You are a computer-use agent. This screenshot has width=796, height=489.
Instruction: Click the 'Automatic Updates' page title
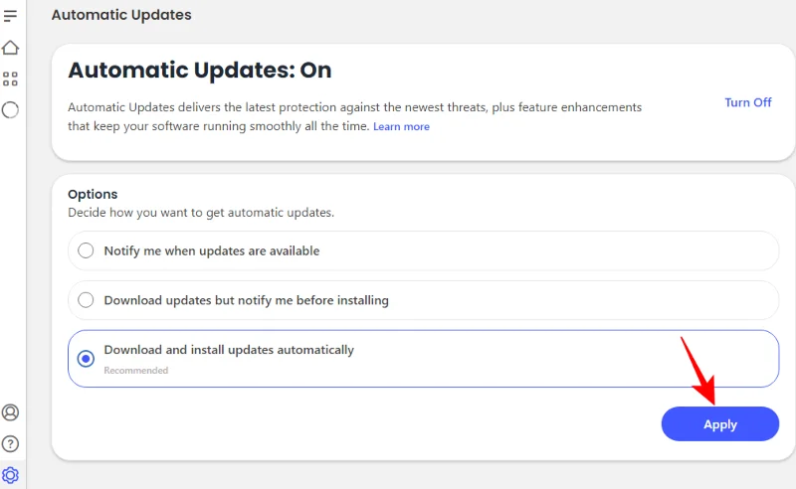click(x=121, y=15)
